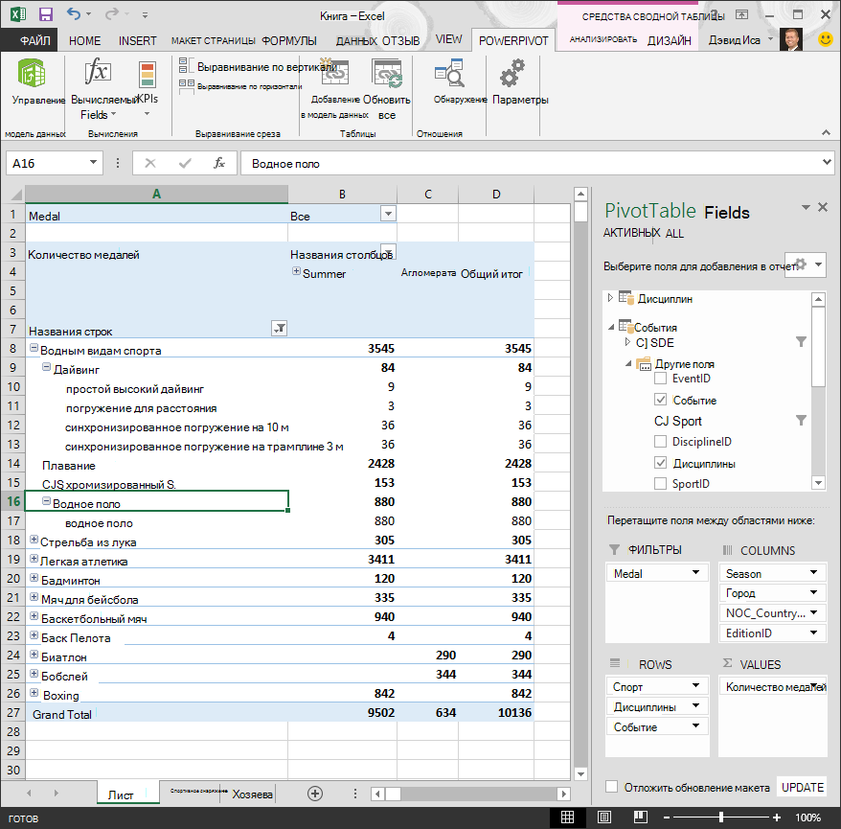Viewport: 841px width, 829px height.
Task: Open the Хозяева sheet tab
Action: click(x=252, y=794)
